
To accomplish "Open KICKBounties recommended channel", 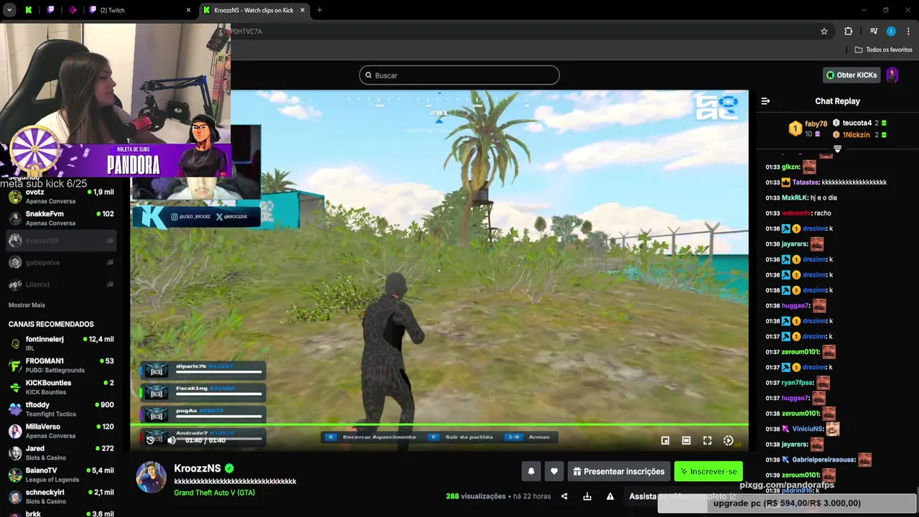I will pyautogui.click(x=61, y=387).
